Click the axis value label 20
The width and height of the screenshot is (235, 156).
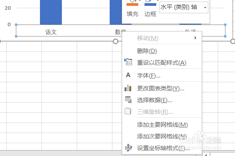(8, 8)
